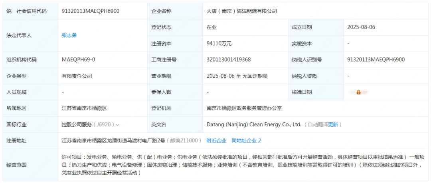Open legal representative 张志勇's profile link
Image resolution: width=431 pixels, height=183 pixels.
coord(69,35)
